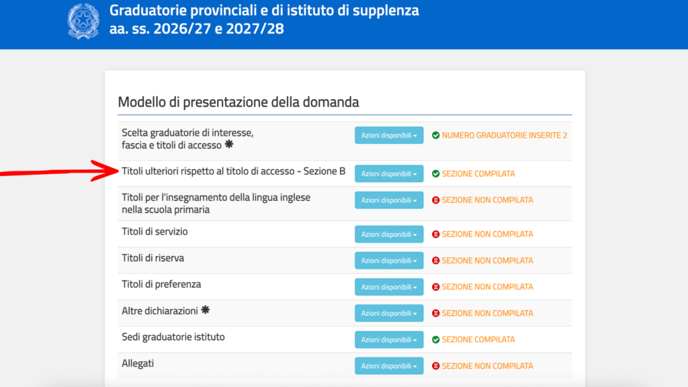Expand Azioni disponibili for Titoli ulteriori Sezione B
Viewport: 688px width, 387px height.
point(389,174)
